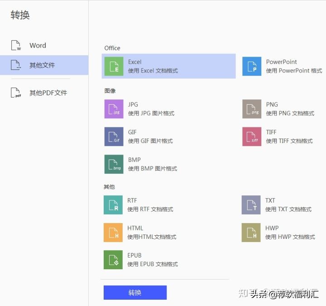Pick the olive HWP format icon
The height and width of the screenshot is (306, 326).
point(251,233)
